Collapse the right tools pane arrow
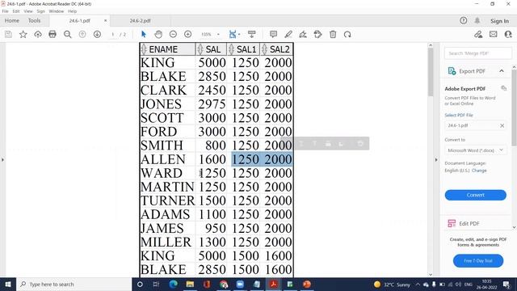 click(436, 160)
